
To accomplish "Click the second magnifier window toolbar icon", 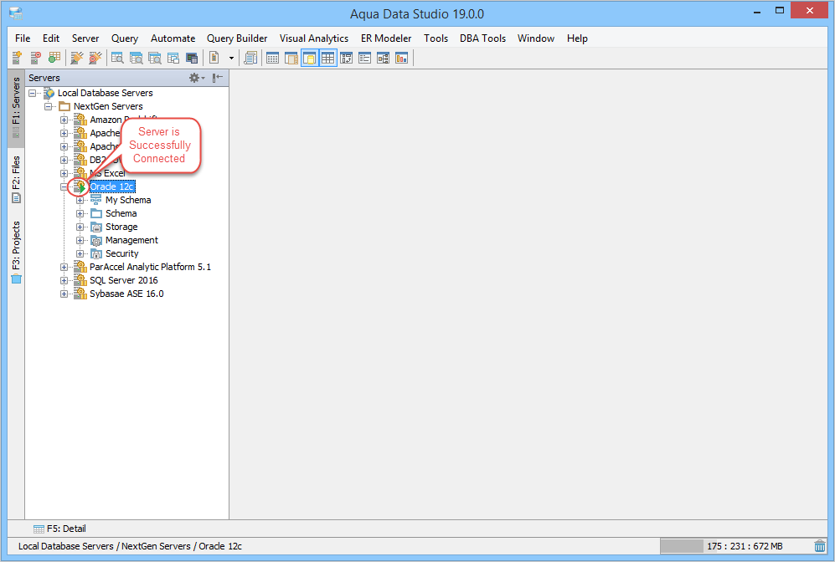I will click(137, 58).
